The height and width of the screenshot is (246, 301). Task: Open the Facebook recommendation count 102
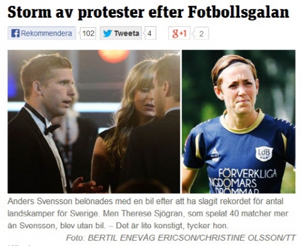tap(88, 33)
